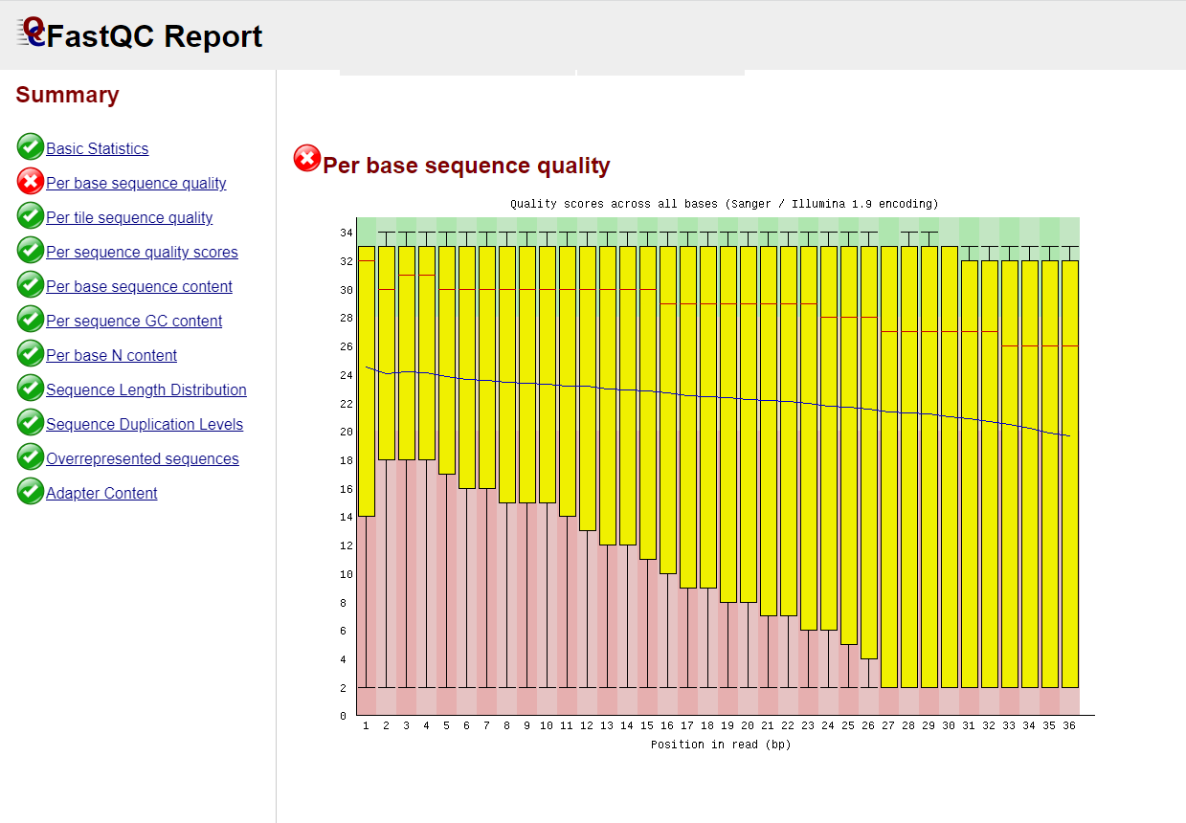Click the yellow boxplot bar at position 36
The height and width of the screenshot is (823, 1186).
pyautogui.click(x=1070, y=474)
